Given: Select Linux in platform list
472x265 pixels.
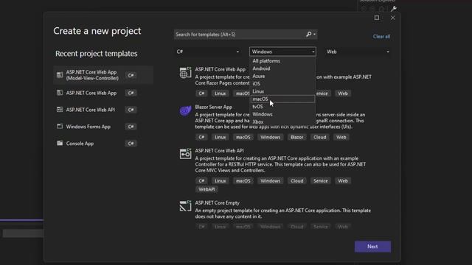Looking at the screenshot, I should pos(282,91).
